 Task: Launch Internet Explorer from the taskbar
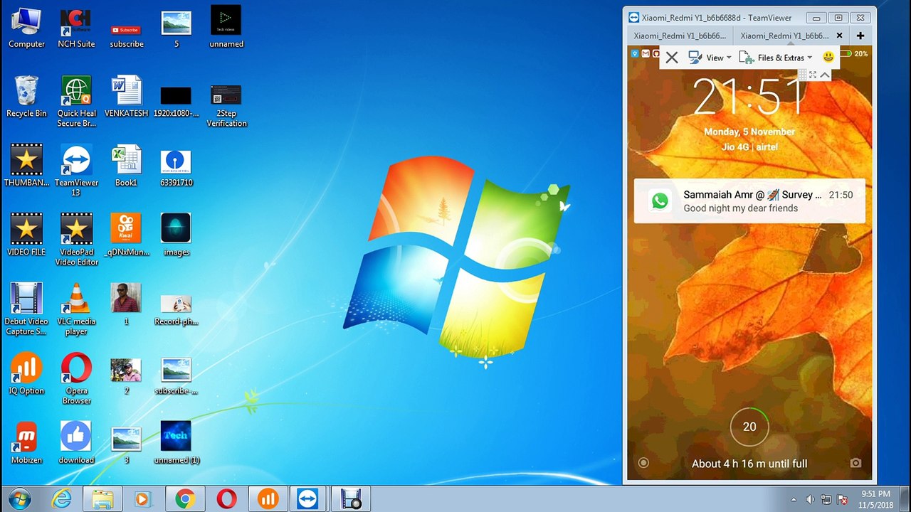[x=62, y=499]
